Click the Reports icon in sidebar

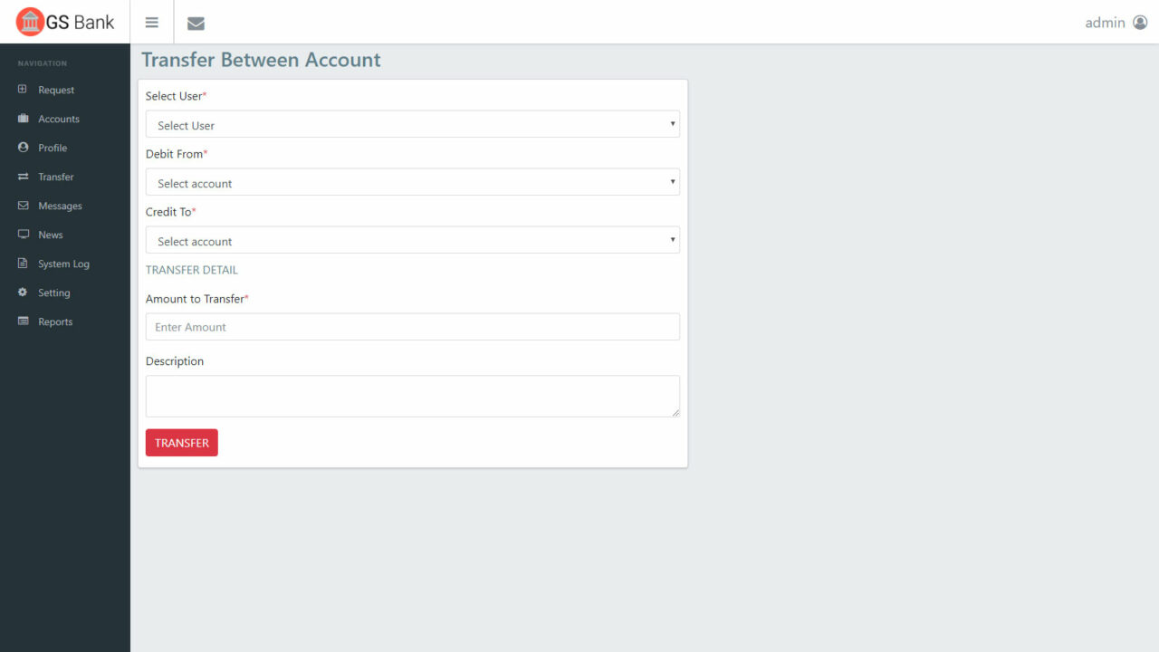coord(24,321)
